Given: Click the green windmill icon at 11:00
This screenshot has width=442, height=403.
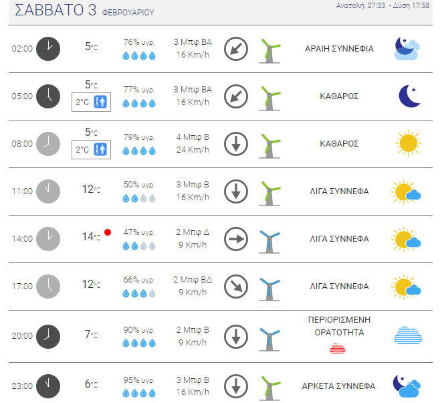Looking at the screenshot, I should pos(269,194).
